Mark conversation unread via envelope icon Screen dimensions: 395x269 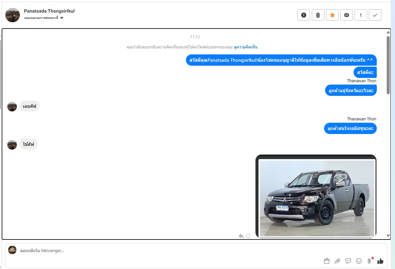(347, 15)
